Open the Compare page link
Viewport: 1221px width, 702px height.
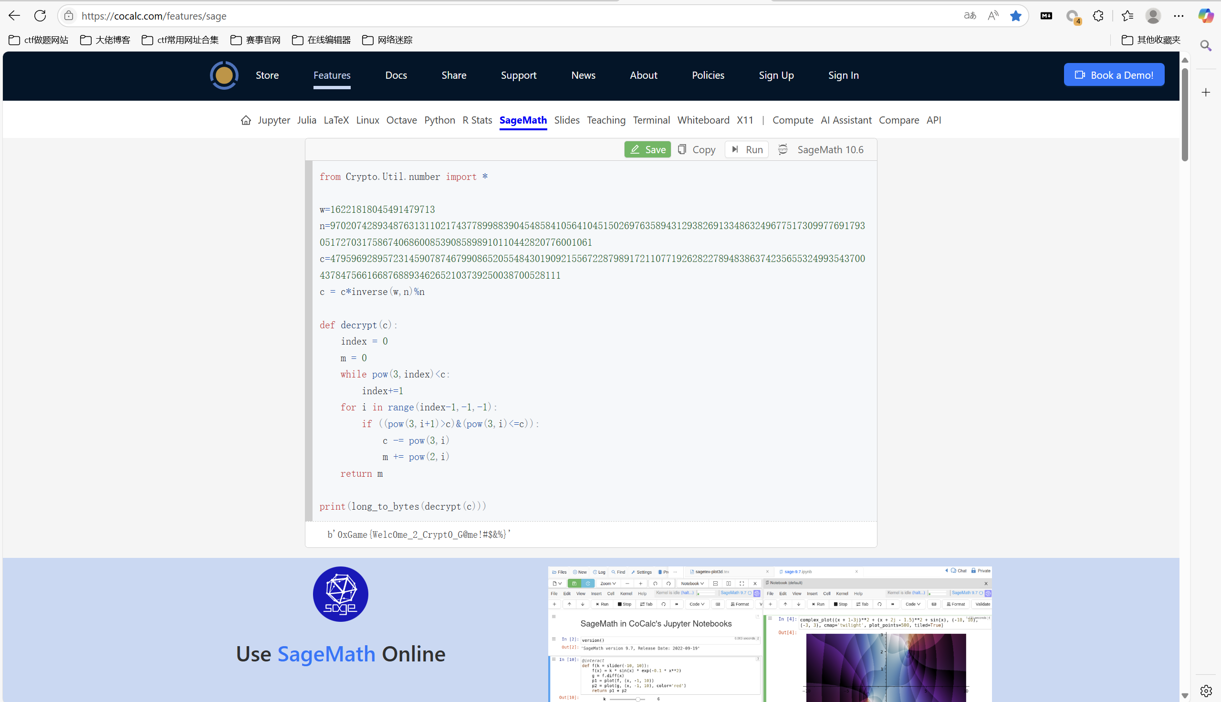(x=898, y=120)
